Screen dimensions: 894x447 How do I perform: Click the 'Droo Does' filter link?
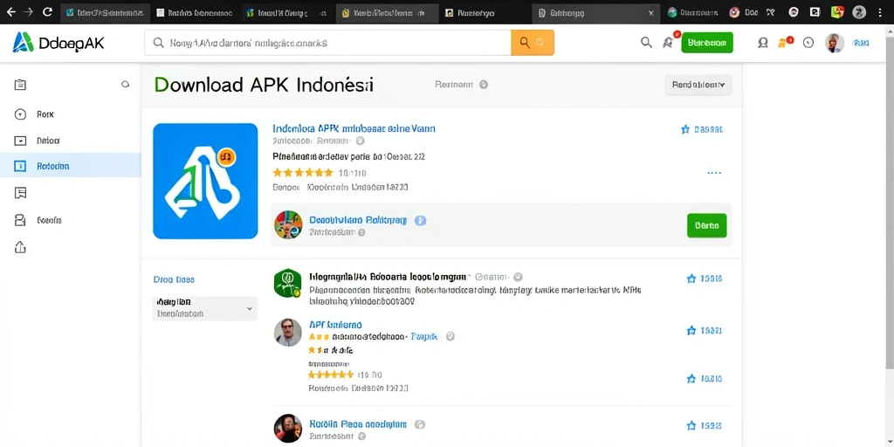tap(174, 279)
